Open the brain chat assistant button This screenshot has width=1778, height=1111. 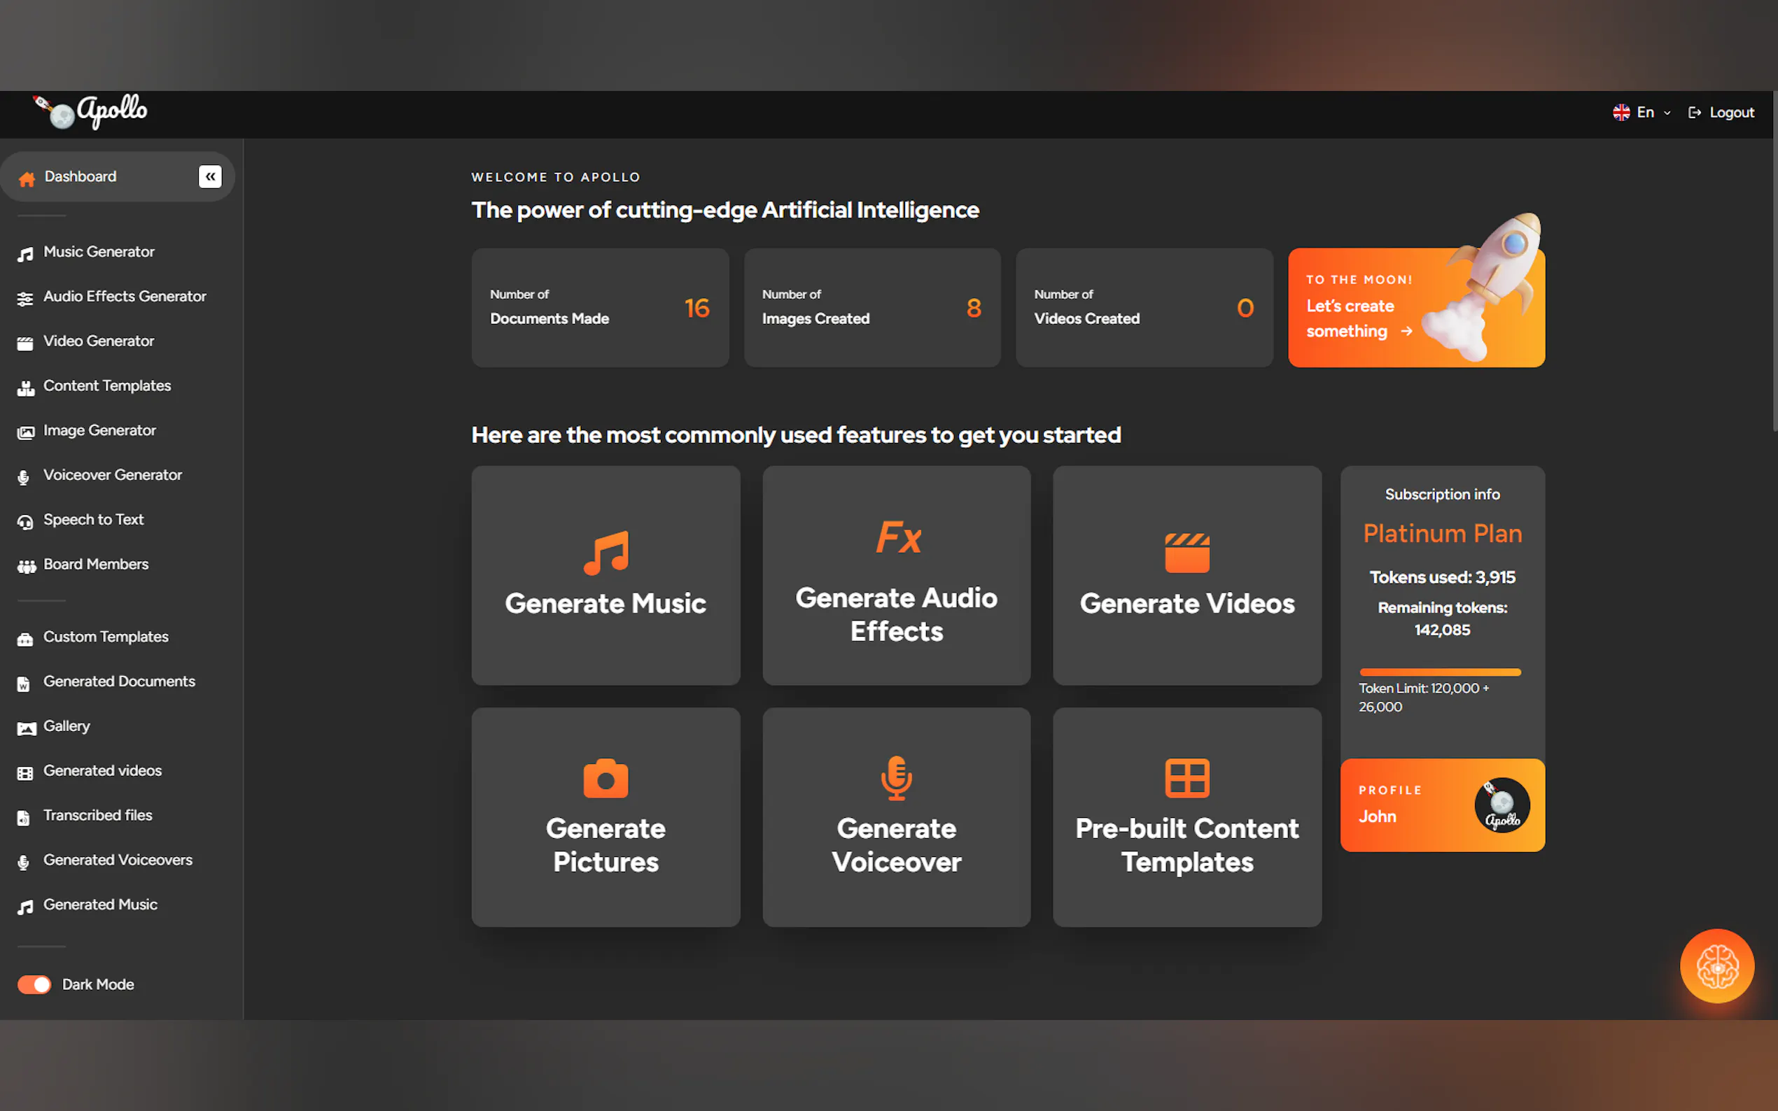(1716, 965)
